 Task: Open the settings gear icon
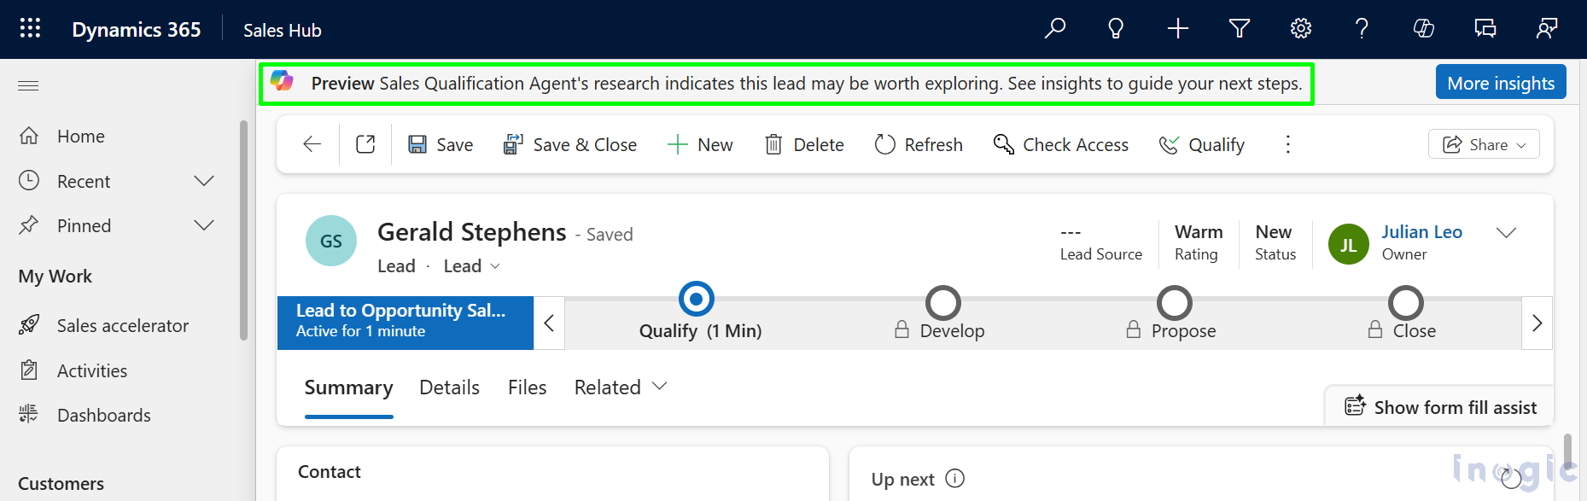pyautogui.click(x=1300, y=28)
